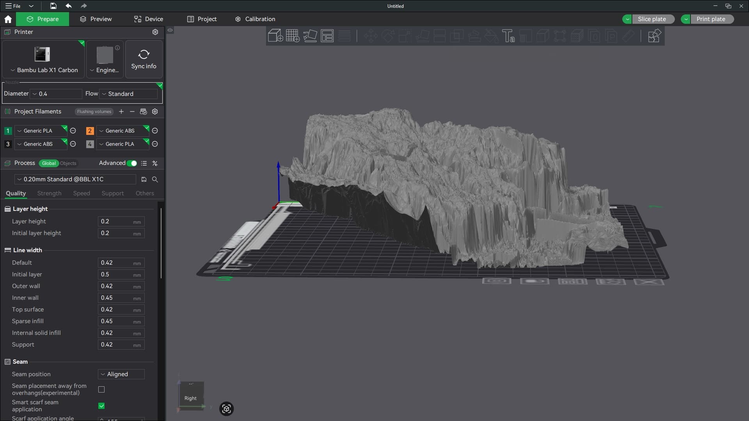This screenshot has width=749, height=421.
Task: Uncheck Smart scarf seam application
Action: [101, 406]
